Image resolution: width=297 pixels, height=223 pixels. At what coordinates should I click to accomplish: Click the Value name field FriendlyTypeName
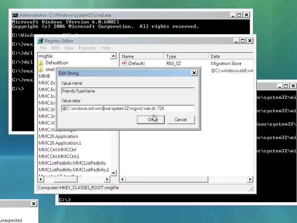click(x=128, y=91)
